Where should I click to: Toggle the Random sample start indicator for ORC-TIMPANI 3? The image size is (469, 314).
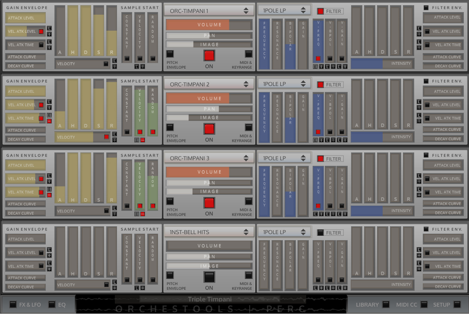pos(152,206)
